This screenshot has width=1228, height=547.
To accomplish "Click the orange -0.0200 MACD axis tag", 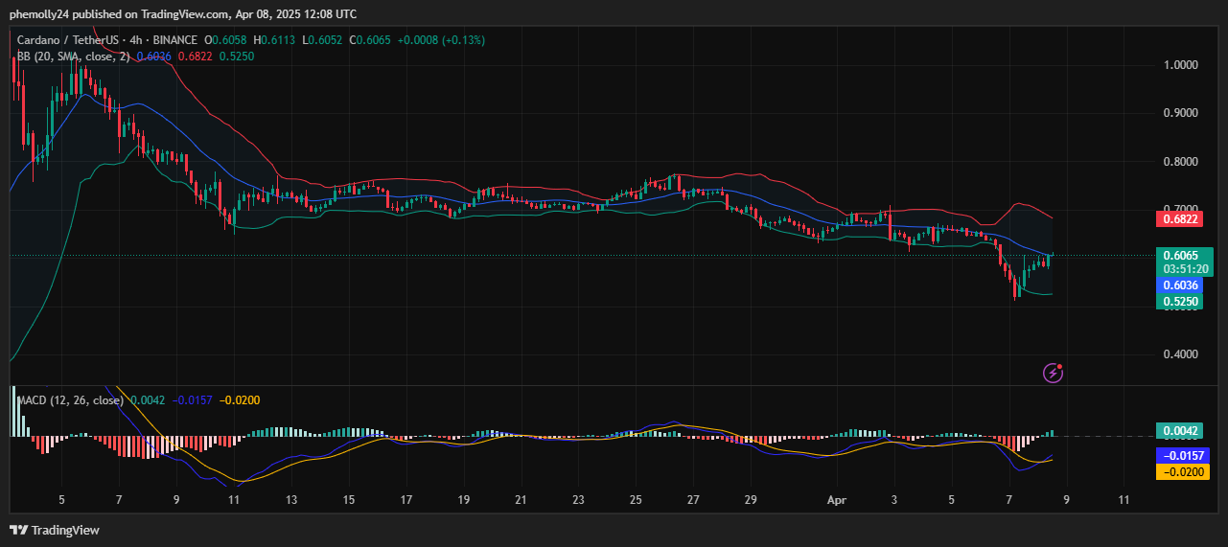I will pos(1181,471).
